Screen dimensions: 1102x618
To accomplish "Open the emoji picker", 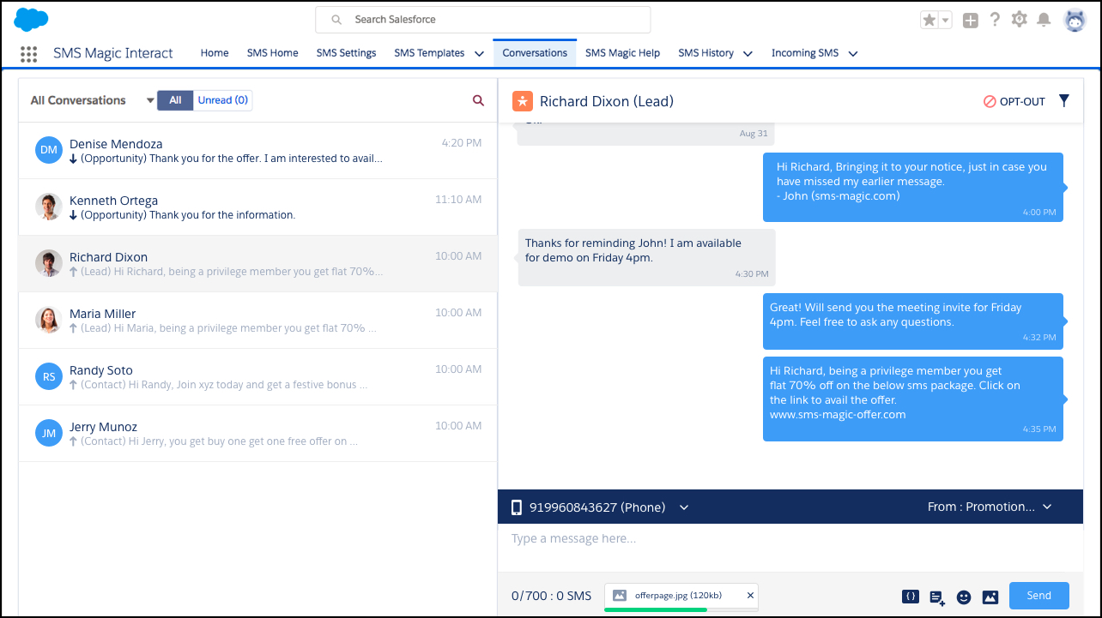I will coord(964,597).
